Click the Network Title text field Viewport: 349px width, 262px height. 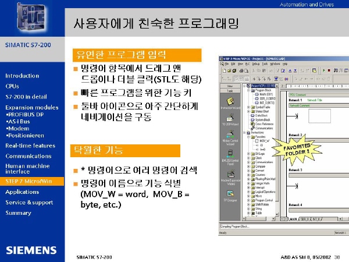(315, 100)
